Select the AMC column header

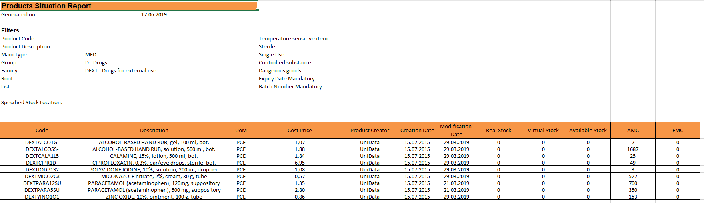(633, 130)
